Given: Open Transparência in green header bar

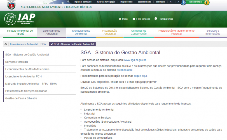Looking at the screenshot, I should point(164,19).
